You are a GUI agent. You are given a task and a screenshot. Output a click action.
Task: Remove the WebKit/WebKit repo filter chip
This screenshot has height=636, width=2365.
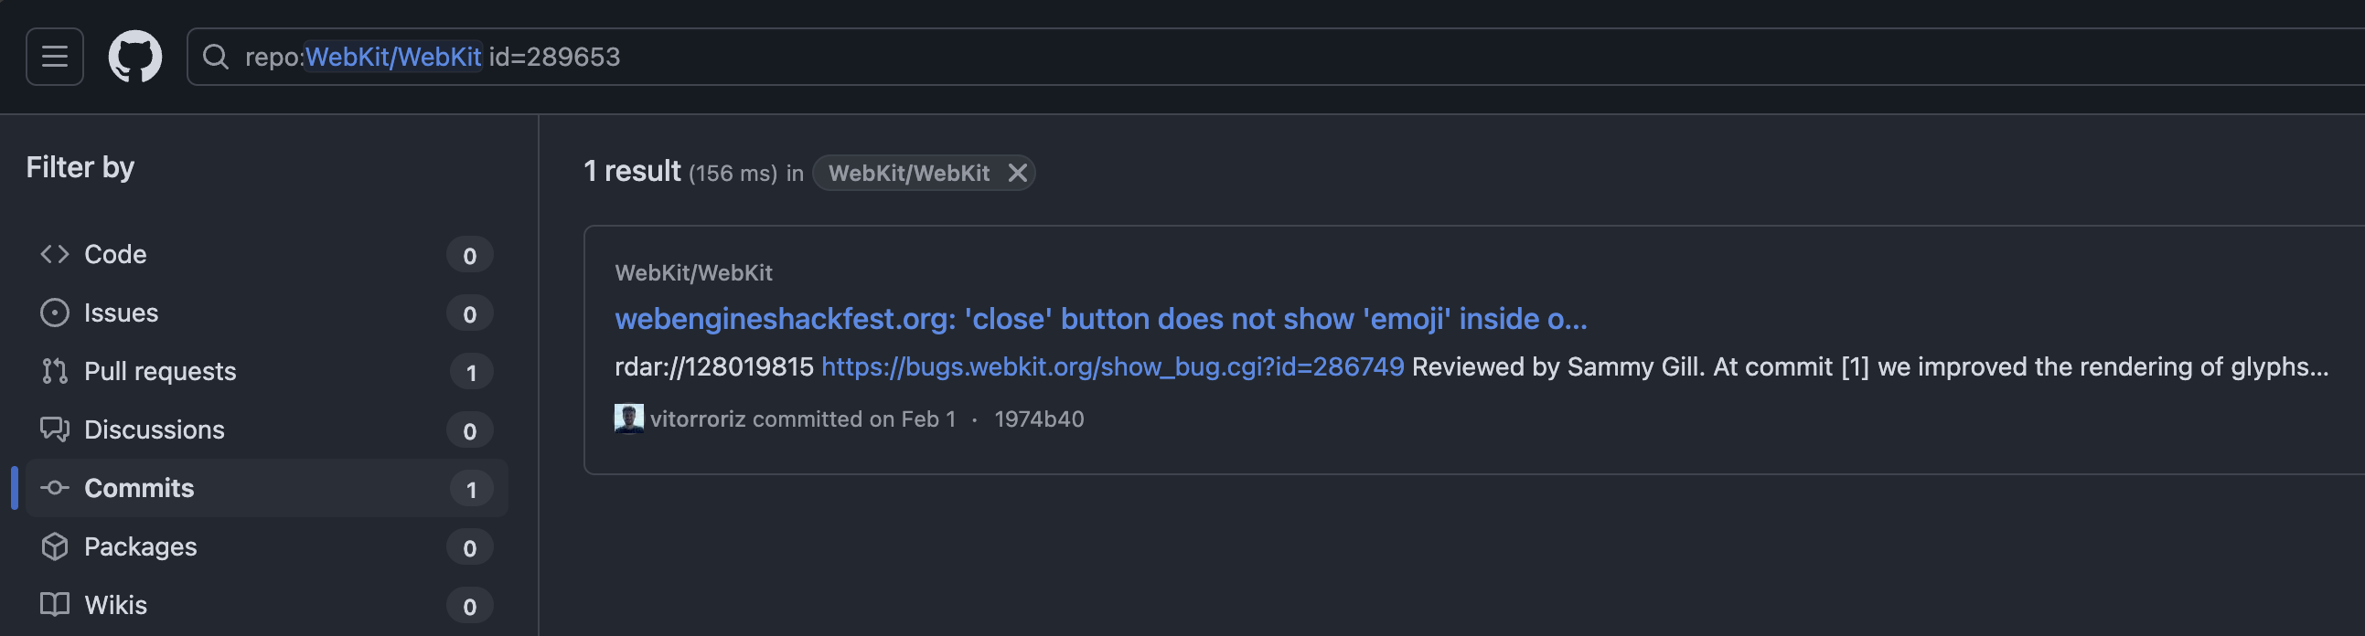click(1017, 173)
